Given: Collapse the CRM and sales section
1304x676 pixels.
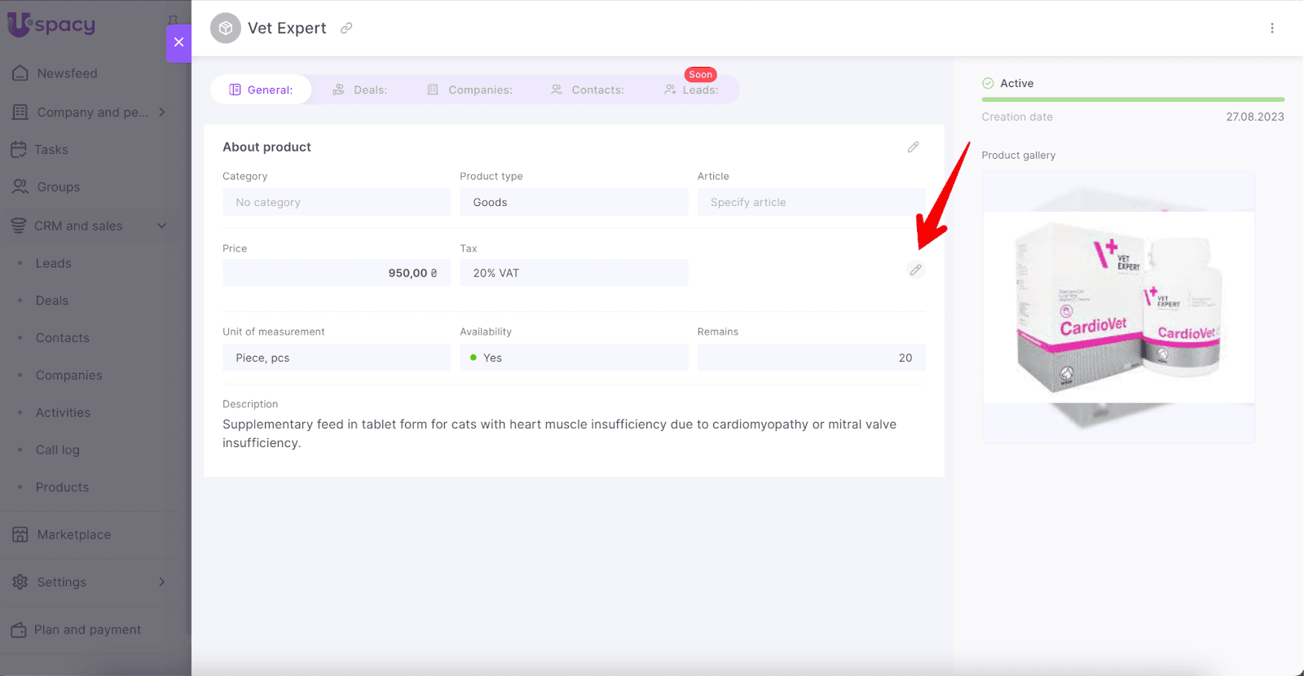Looking at the screenshot, I should (161, 226).
